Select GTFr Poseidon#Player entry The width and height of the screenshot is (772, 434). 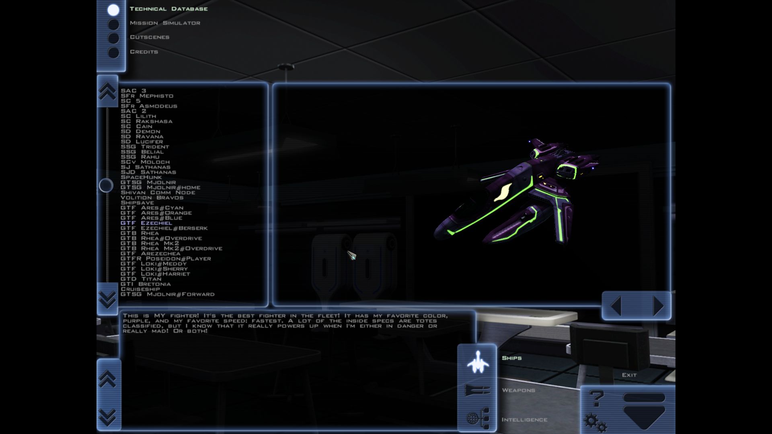click(166, 259)
